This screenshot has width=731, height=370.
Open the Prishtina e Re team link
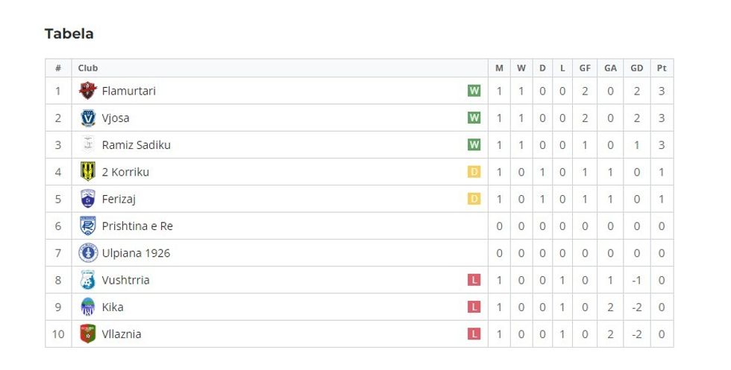(x=137, y=226)
